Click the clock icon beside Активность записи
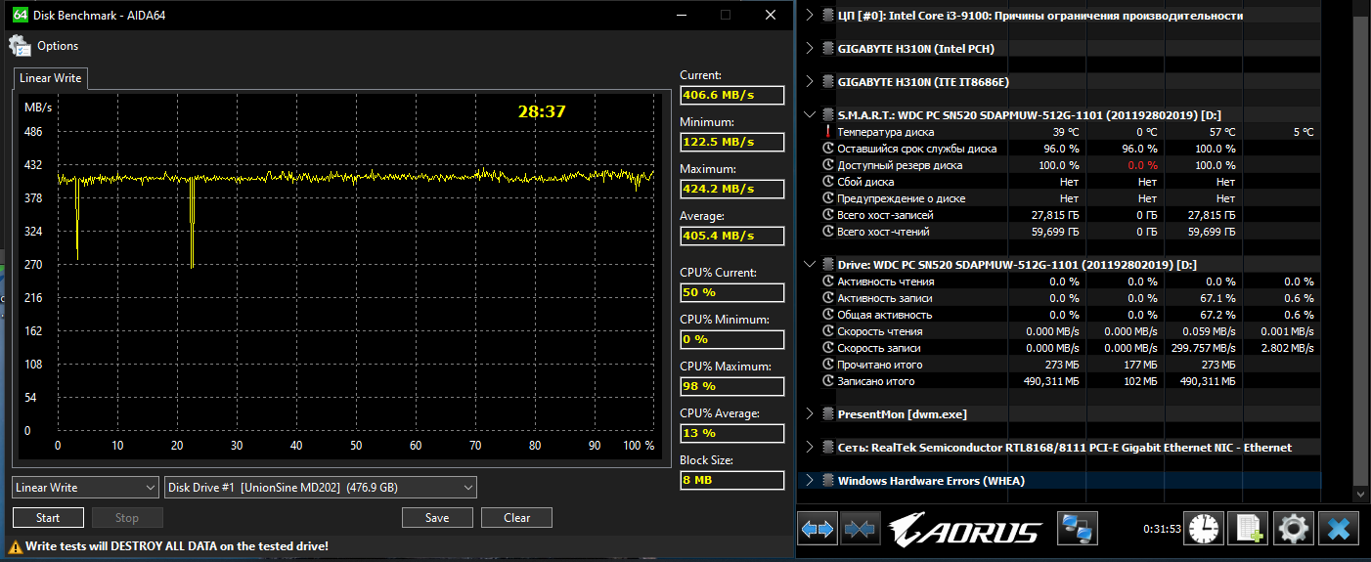The height and width of the screenshot is (562, 1371). coord(828,298)
